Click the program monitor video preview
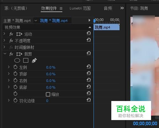Screen dimensions: 159x128 145,66
